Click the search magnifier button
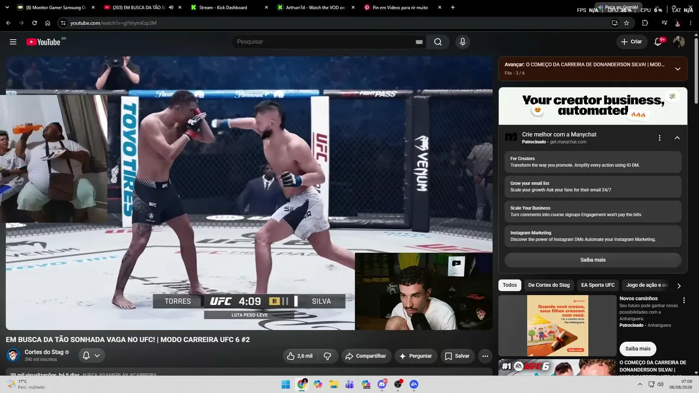 (x=438, y=42)
